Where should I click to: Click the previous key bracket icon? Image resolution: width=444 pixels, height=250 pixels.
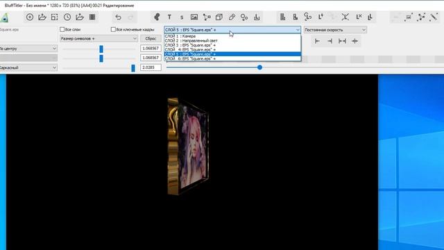pyautogui.click(x=317, y=41)
